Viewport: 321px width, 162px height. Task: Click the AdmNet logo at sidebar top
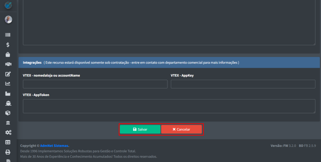click(x=8, y=5)
